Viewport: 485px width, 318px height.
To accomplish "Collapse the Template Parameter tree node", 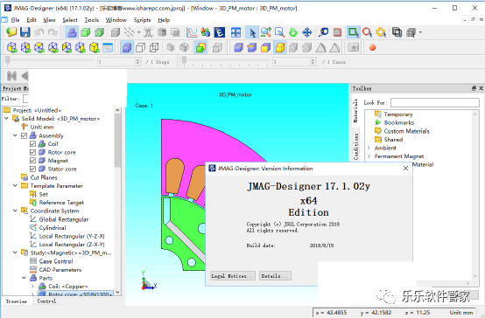I will pos(15,185).
